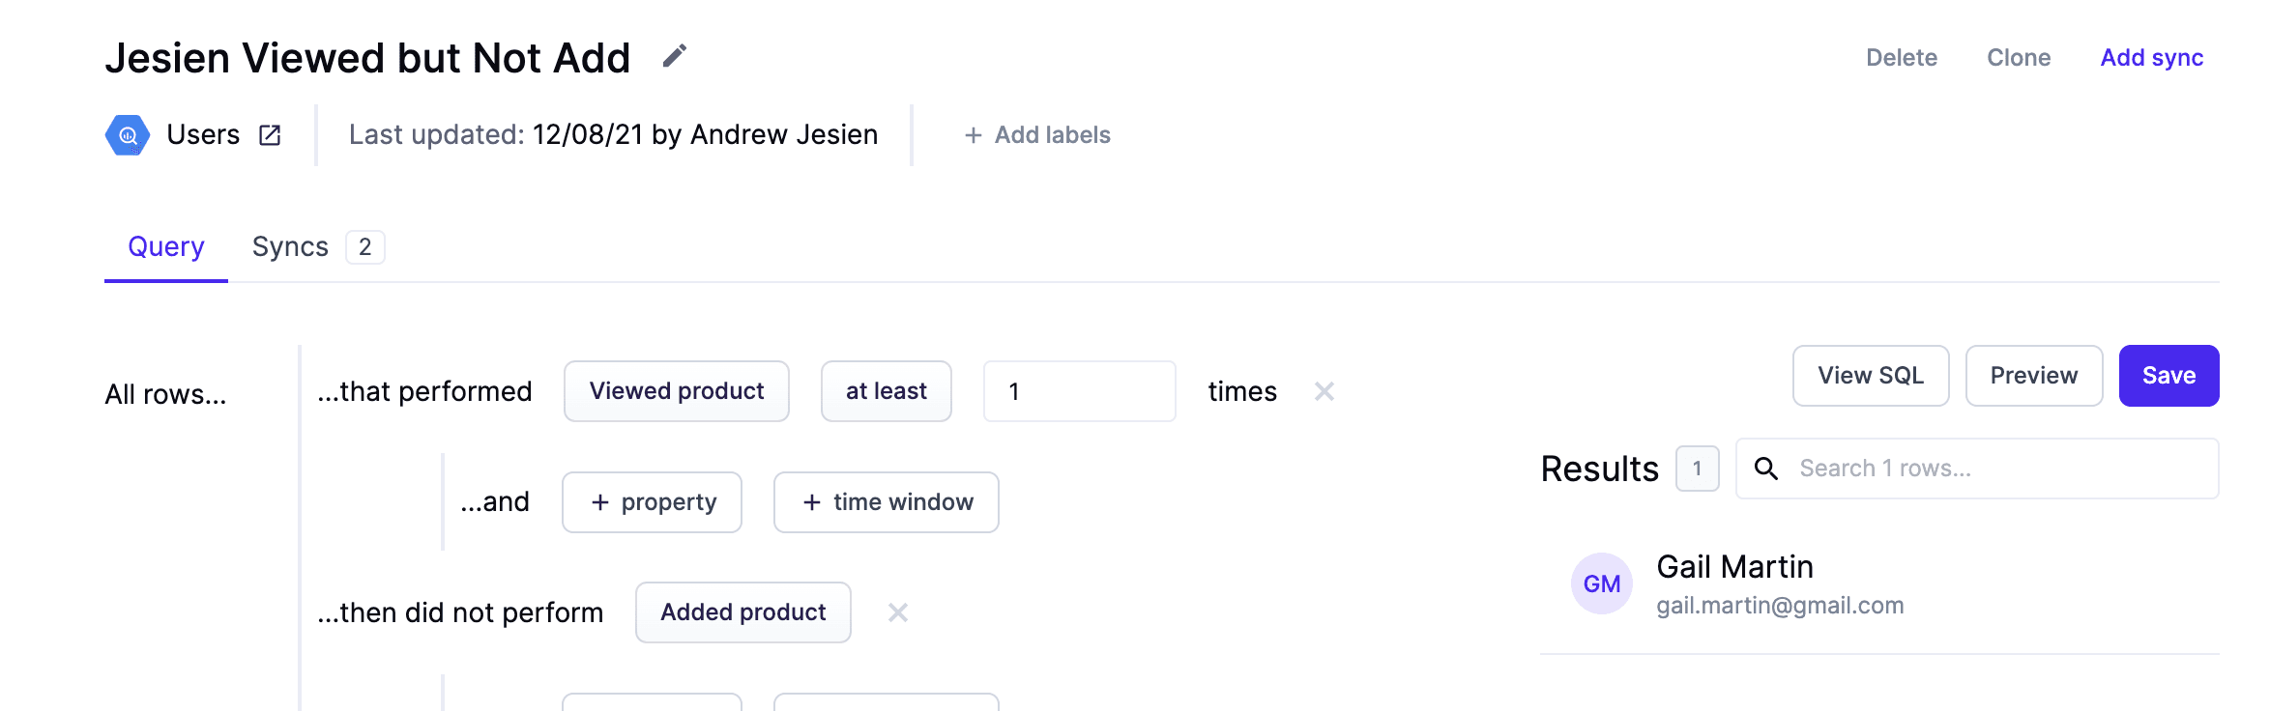Select the Query tab
2270x711 pixels.
[166, 247]
